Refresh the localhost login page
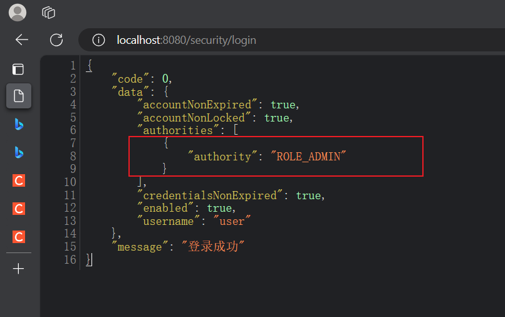Screen dimensions: 505x317 click(x=56, y=40)
